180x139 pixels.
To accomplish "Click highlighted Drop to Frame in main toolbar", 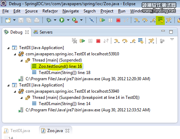I will pyautogui.click(x=160, y=20).
